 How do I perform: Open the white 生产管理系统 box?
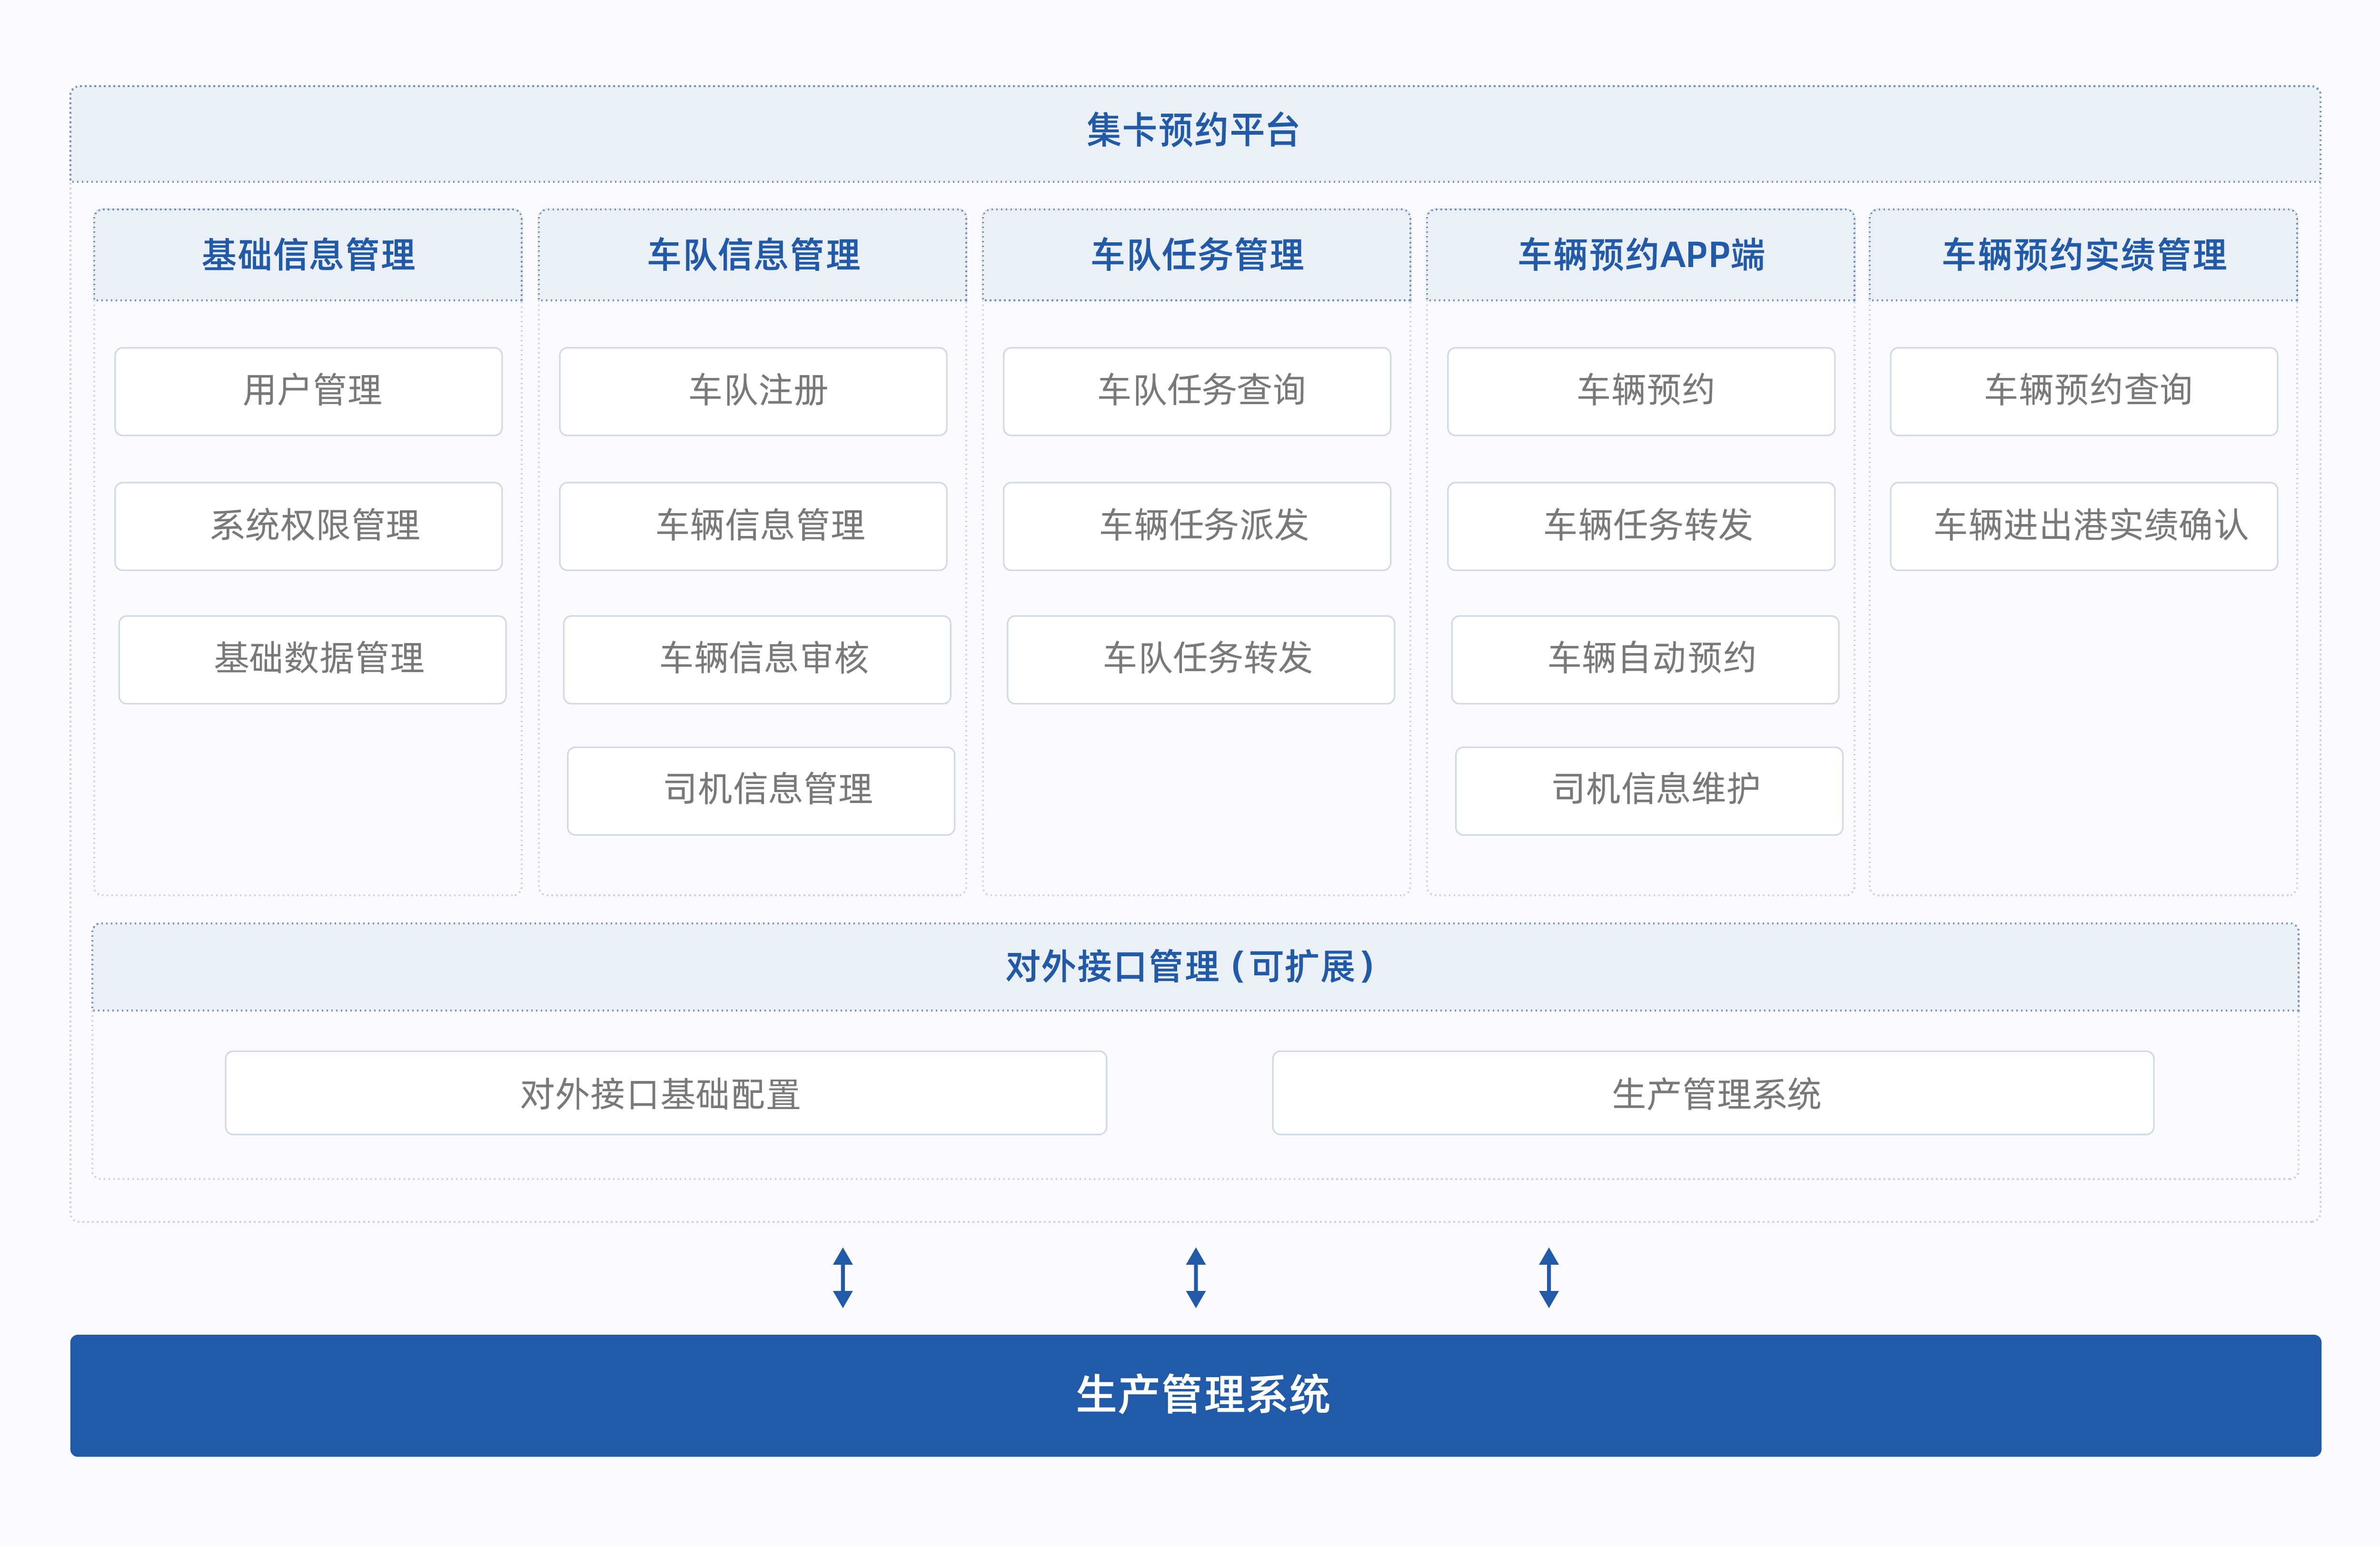point(1713,1092)
